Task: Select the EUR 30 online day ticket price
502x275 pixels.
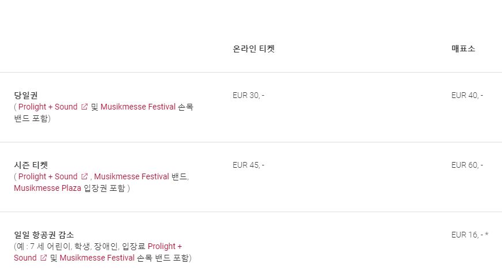Action: (x=249, y=95)
